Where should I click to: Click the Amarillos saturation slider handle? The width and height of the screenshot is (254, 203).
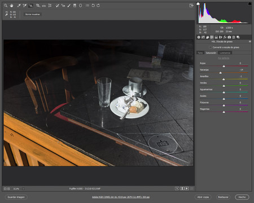(224, 80)
